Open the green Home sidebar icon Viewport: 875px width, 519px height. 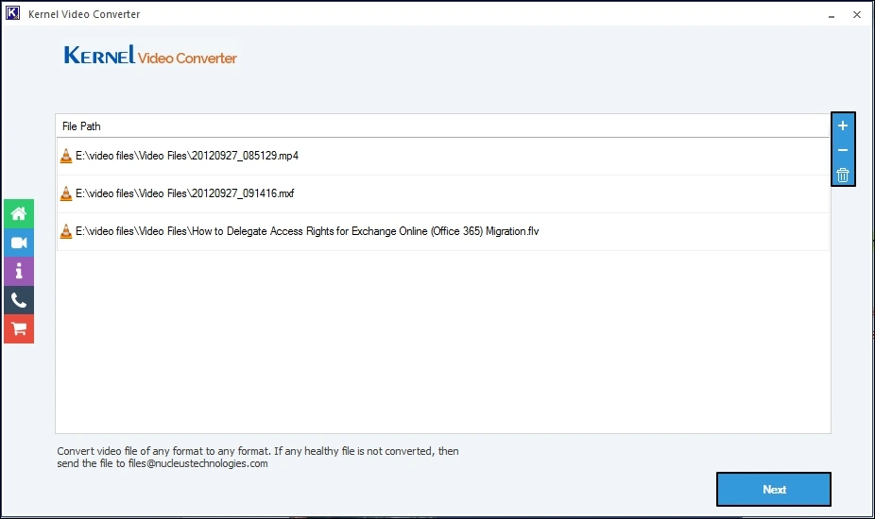tap(19, 213)
